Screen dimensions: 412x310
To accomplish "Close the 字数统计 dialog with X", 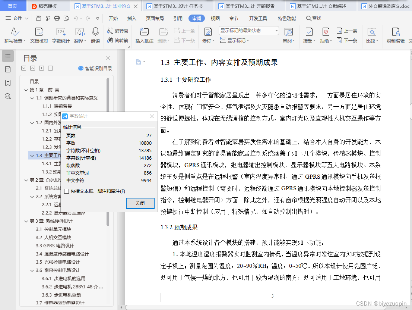I will (x=152, y=116).
